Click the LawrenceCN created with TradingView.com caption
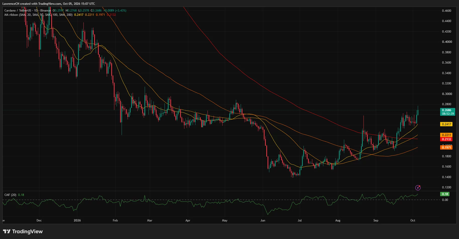Screen dimensions: 459x239 point(49,4)
